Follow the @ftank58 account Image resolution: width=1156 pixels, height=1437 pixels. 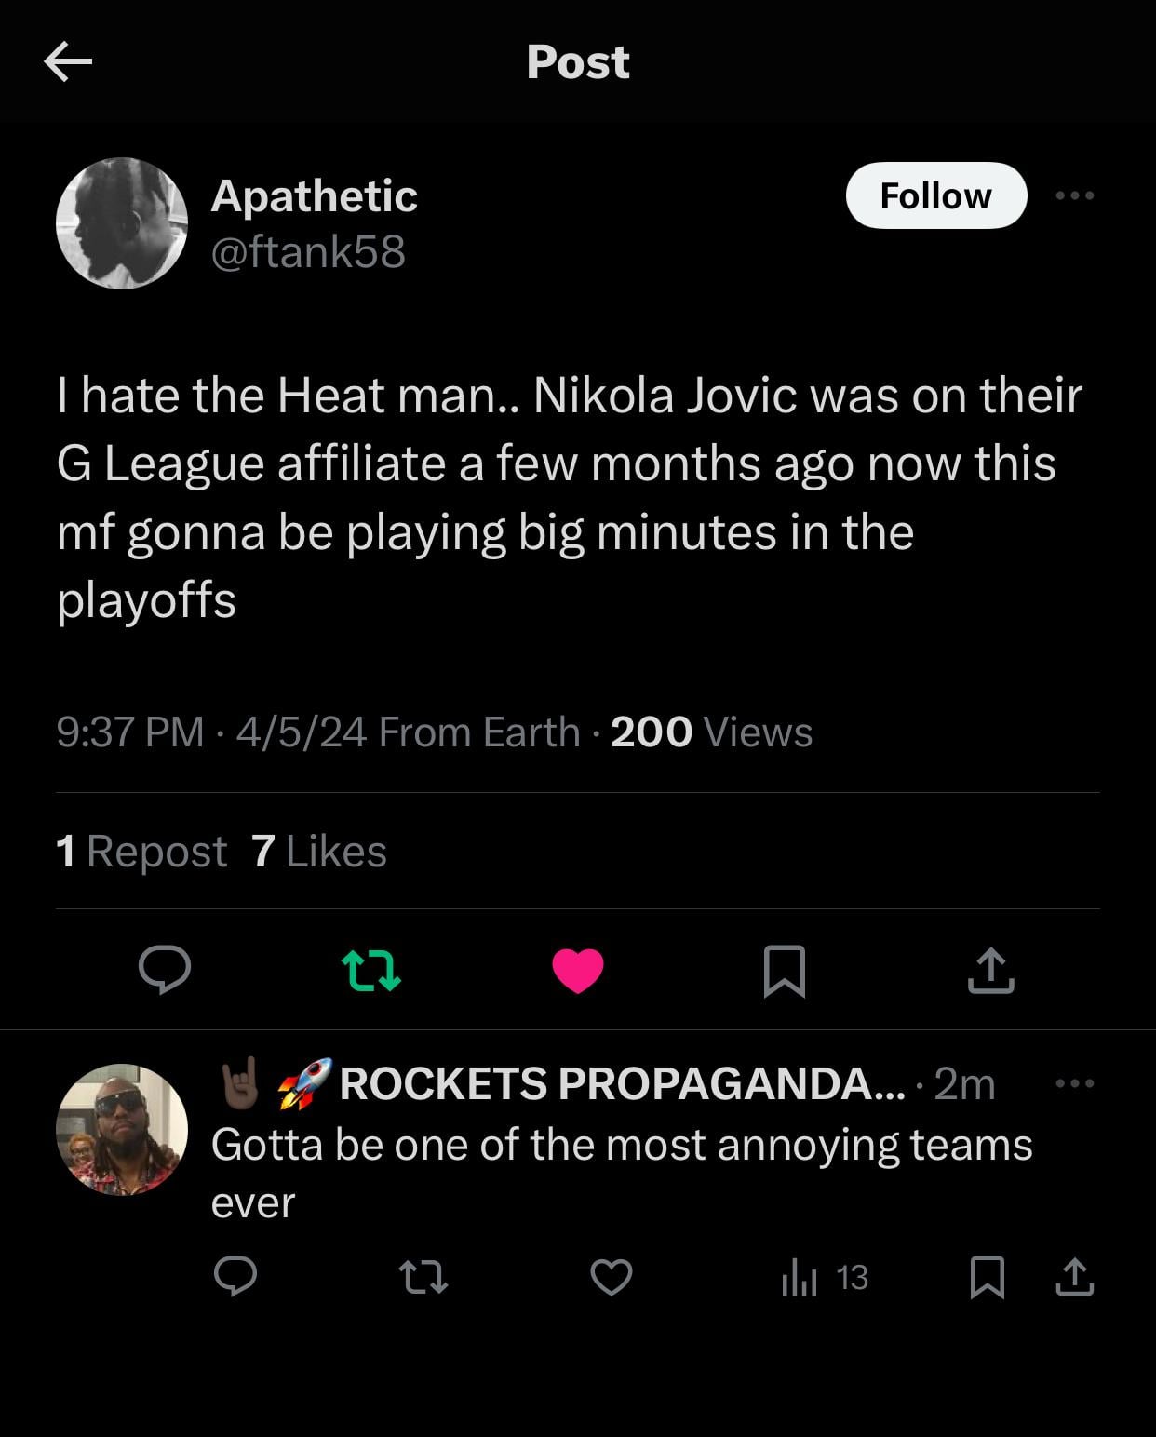coord(935,195)
